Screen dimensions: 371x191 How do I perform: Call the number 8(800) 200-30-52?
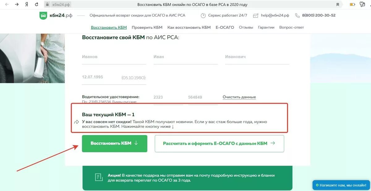(x=319, y=15)
